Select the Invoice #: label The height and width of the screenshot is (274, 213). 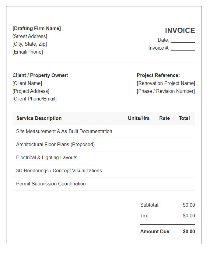(159, 48)
